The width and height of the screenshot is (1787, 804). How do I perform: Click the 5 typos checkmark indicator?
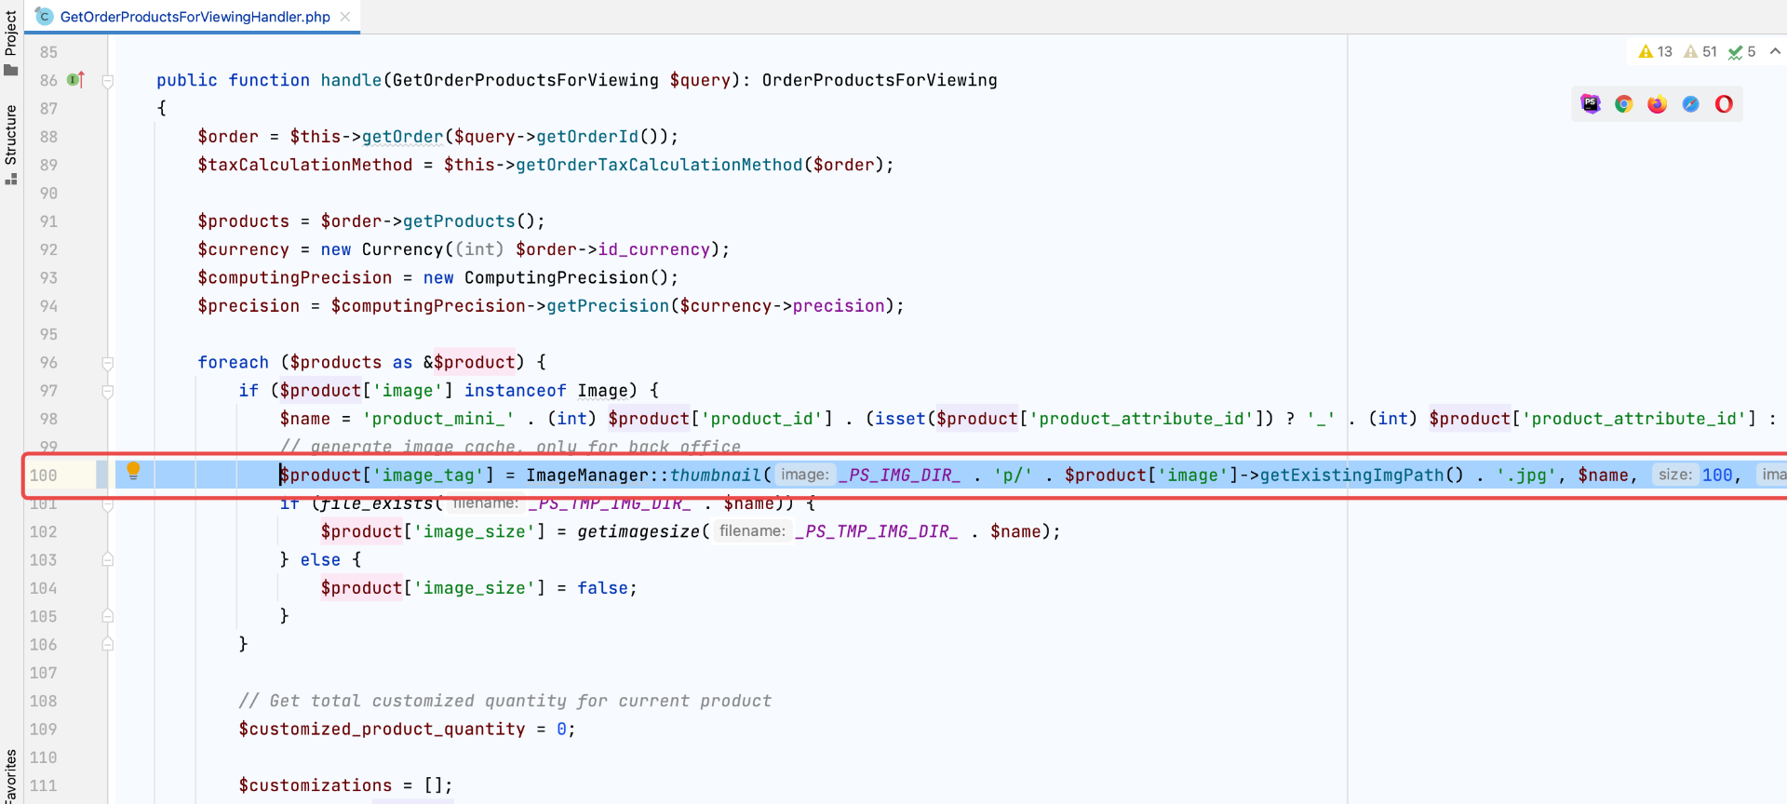pos(1742,52)
